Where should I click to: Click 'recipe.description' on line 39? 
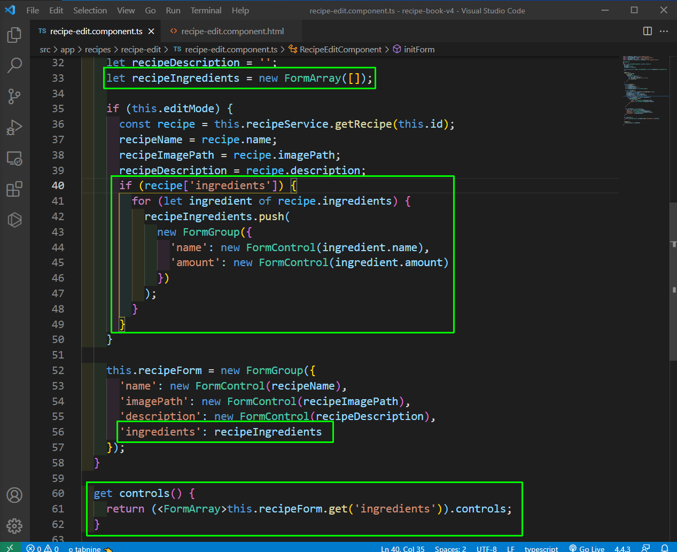pyautogui.click(x=303, y=170)
